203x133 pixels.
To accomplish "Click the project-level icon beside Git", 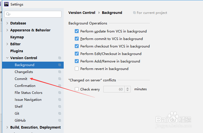I will [60, 114].
